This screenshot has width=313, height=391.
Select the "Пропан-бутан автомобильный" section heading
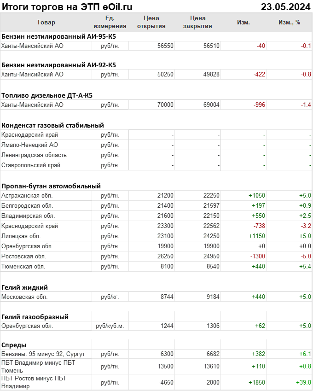point(51,186)
